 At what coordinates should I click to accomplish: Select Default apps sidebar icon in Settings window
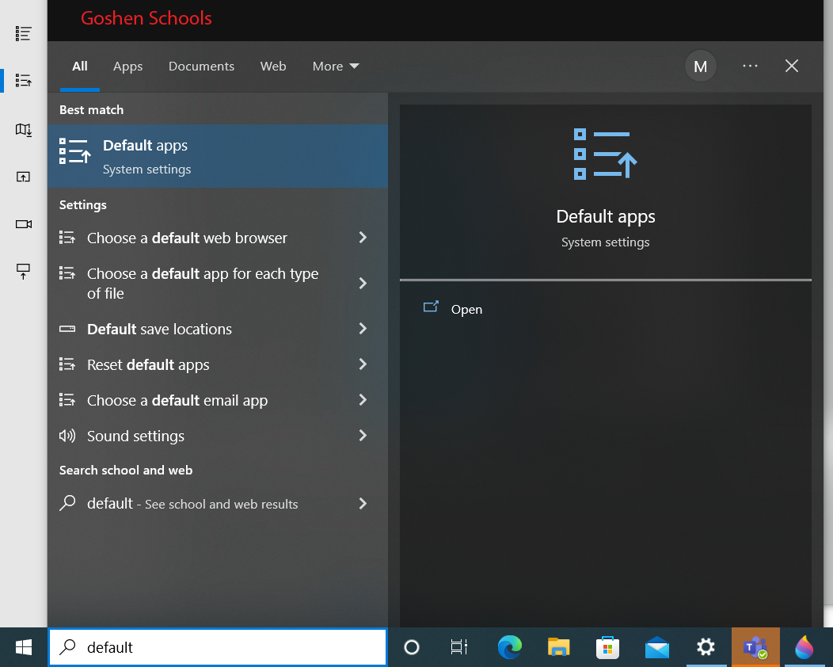pos(24,80)
